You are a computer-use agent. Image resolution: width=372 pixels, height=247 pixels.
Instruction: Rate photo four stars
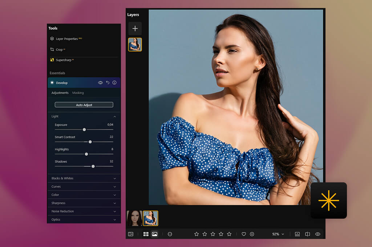click(221, 234)
